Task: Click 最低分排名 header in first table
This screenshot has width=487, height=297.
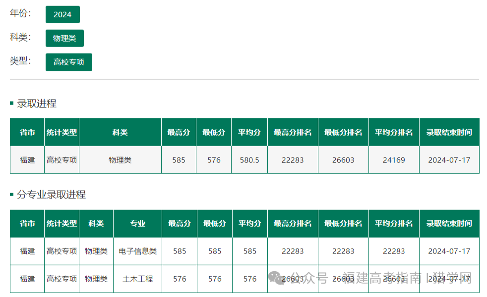Action: 343,132
